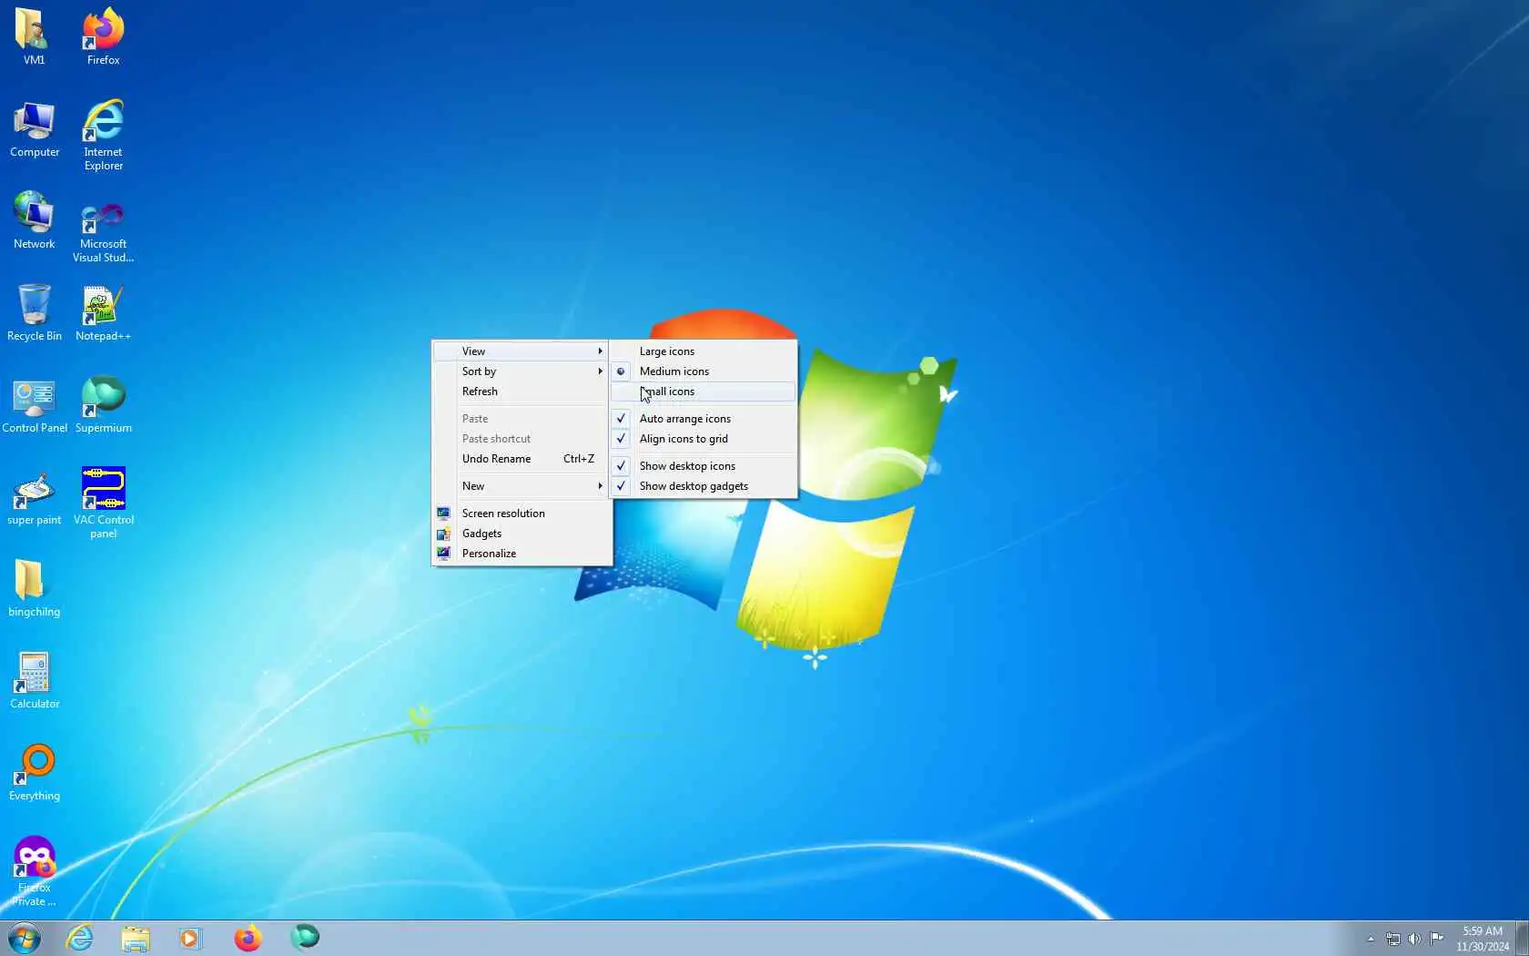
Task: Choose Medium icons view
Action: pos(704,371)
